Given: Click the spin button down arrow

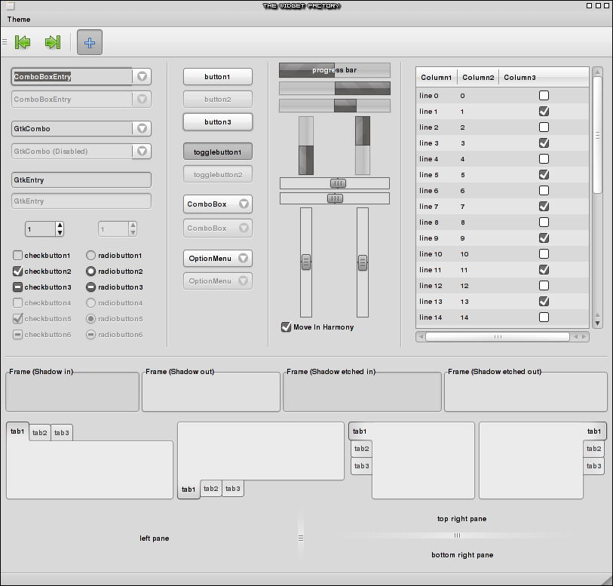Looking at the screenshot, I should click(x=60, y=232).
